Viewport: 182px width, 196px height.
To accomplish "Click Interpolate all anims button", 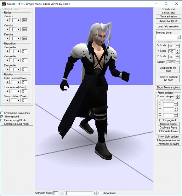I will pyautogui.click(x=168, y=144).
